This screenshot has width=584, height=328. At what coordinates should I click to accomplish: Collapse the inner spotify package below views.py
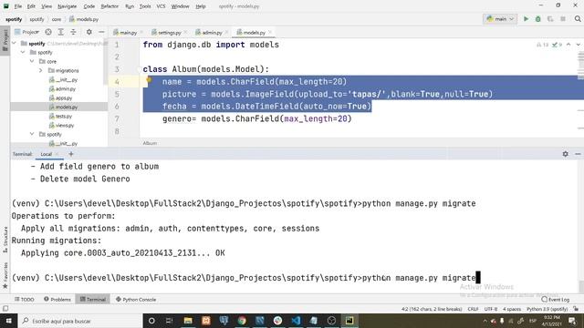coord(32,134)
